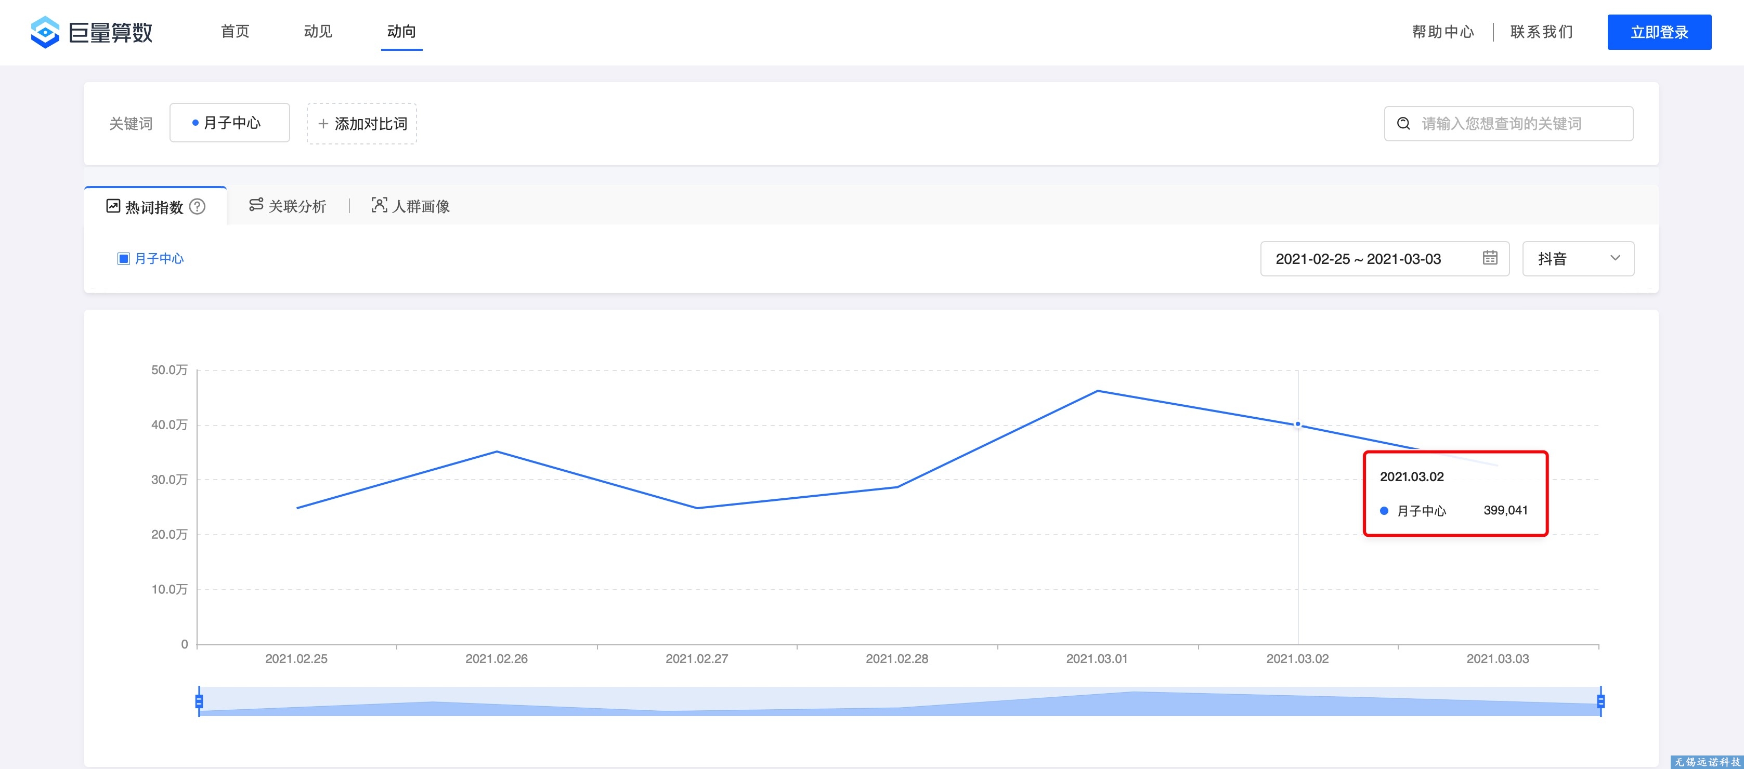The width and height of the screenshot is (1744, 769).
Task: Click the 2021.02.27 axis label
Action: [x=697, y=659]
